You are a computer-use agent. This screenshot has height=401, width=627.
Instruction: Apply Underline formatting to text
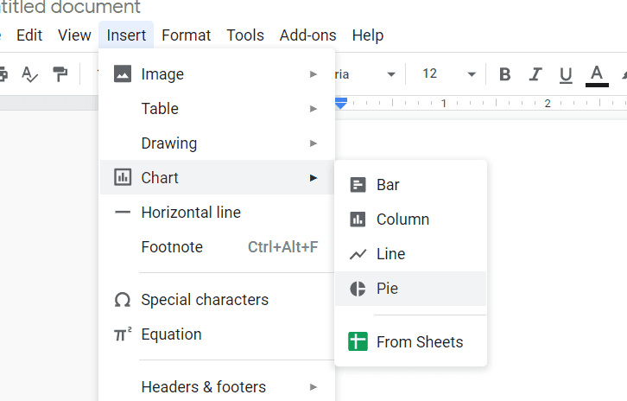click(566, 74)
